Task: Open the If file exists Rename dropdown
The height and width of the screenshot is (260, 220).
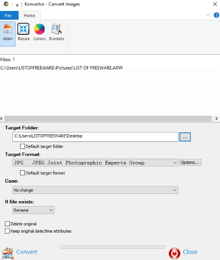Action: [x=33, y=210]
